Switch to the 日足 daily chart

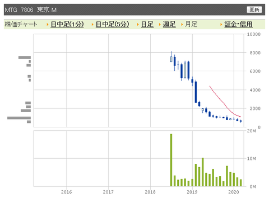[147, 24]
